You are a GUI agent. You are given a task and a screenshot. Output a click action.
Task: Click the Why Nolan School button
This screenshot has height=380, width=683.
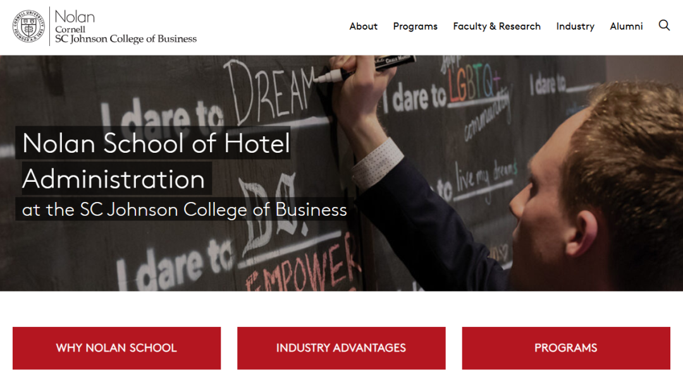(x=117, y=348)
